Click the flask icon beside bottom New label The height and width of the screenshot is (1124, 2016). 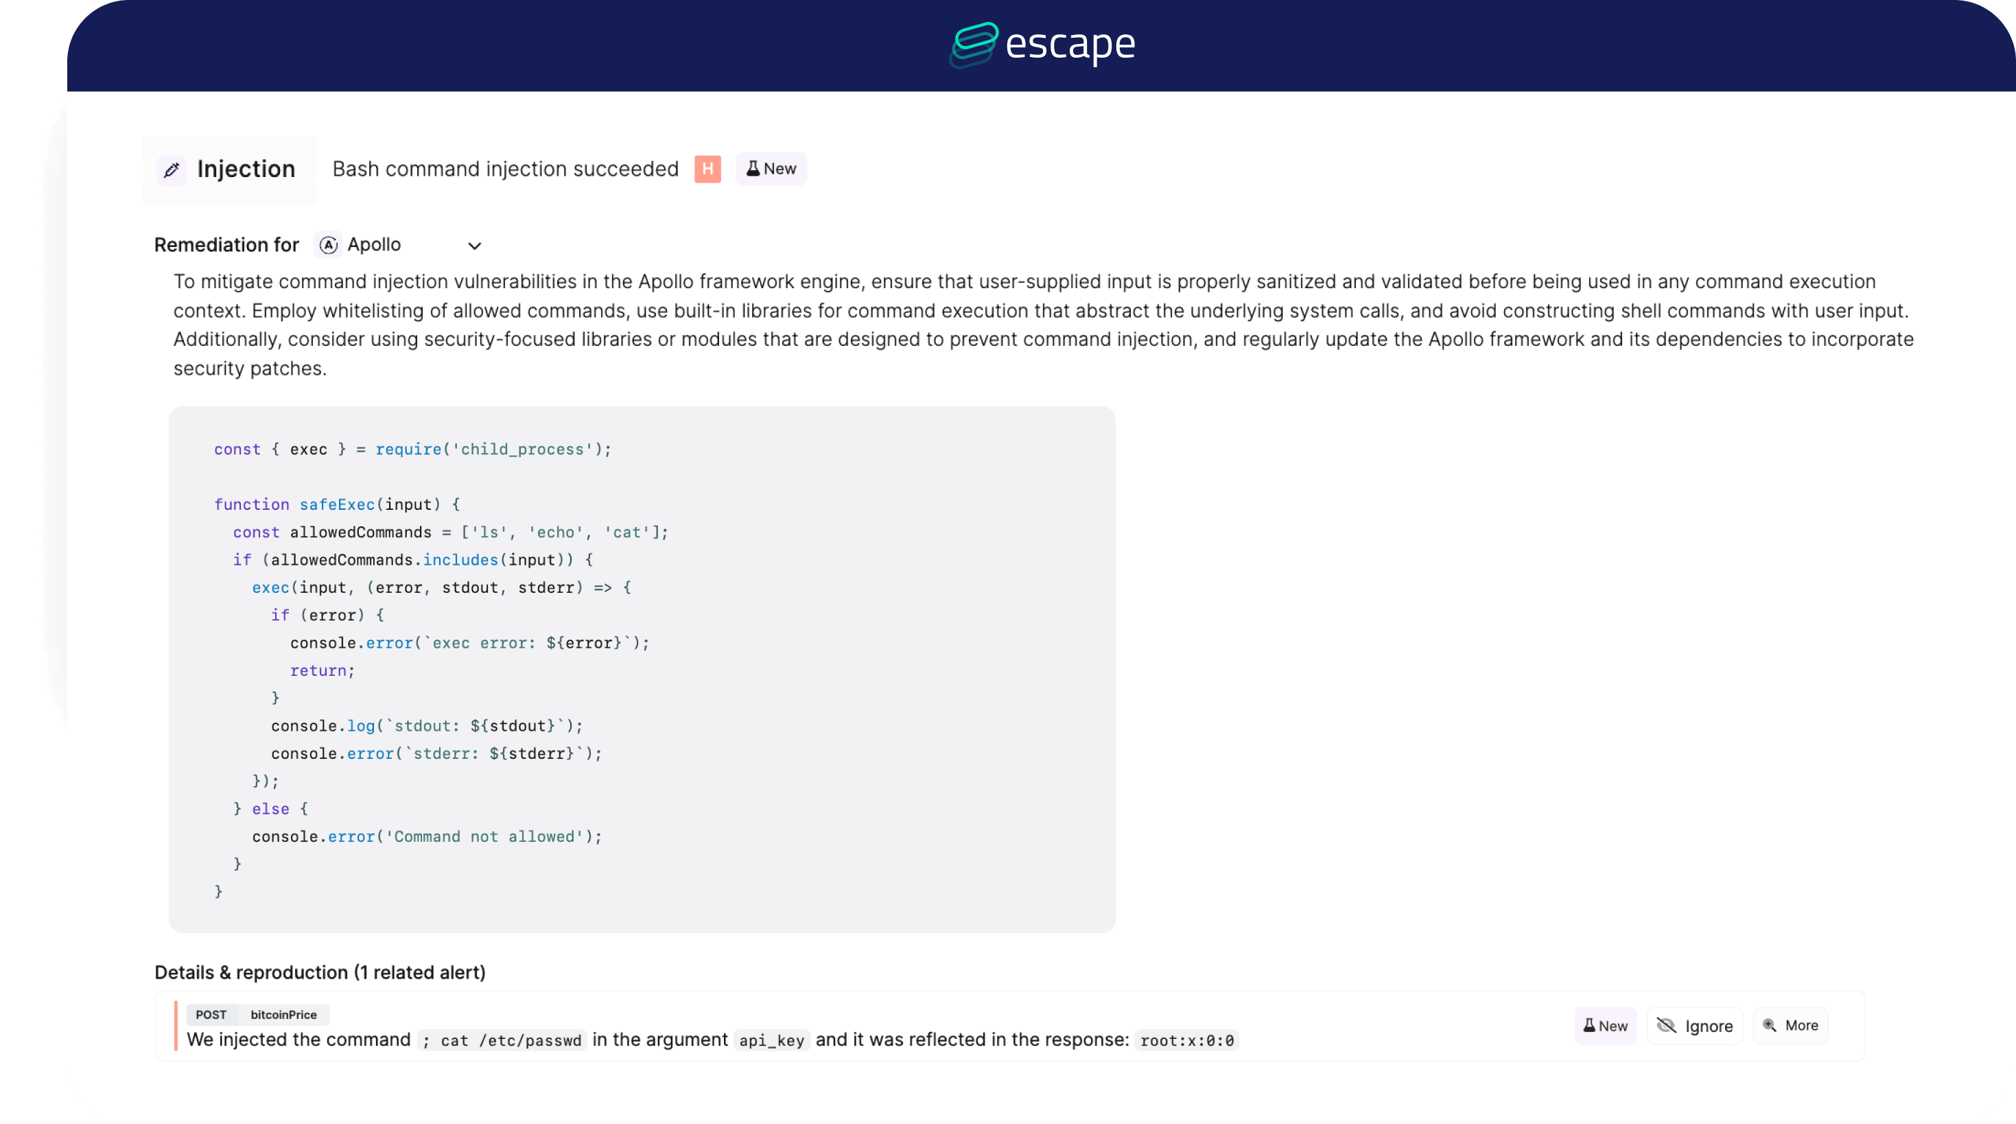[x=1589, y=1025]
